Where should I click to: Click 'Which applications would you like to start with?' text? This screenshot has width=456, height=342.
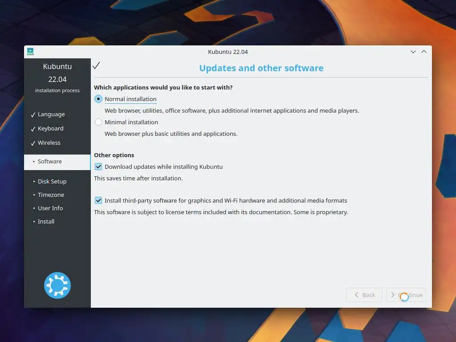point(163,88)
